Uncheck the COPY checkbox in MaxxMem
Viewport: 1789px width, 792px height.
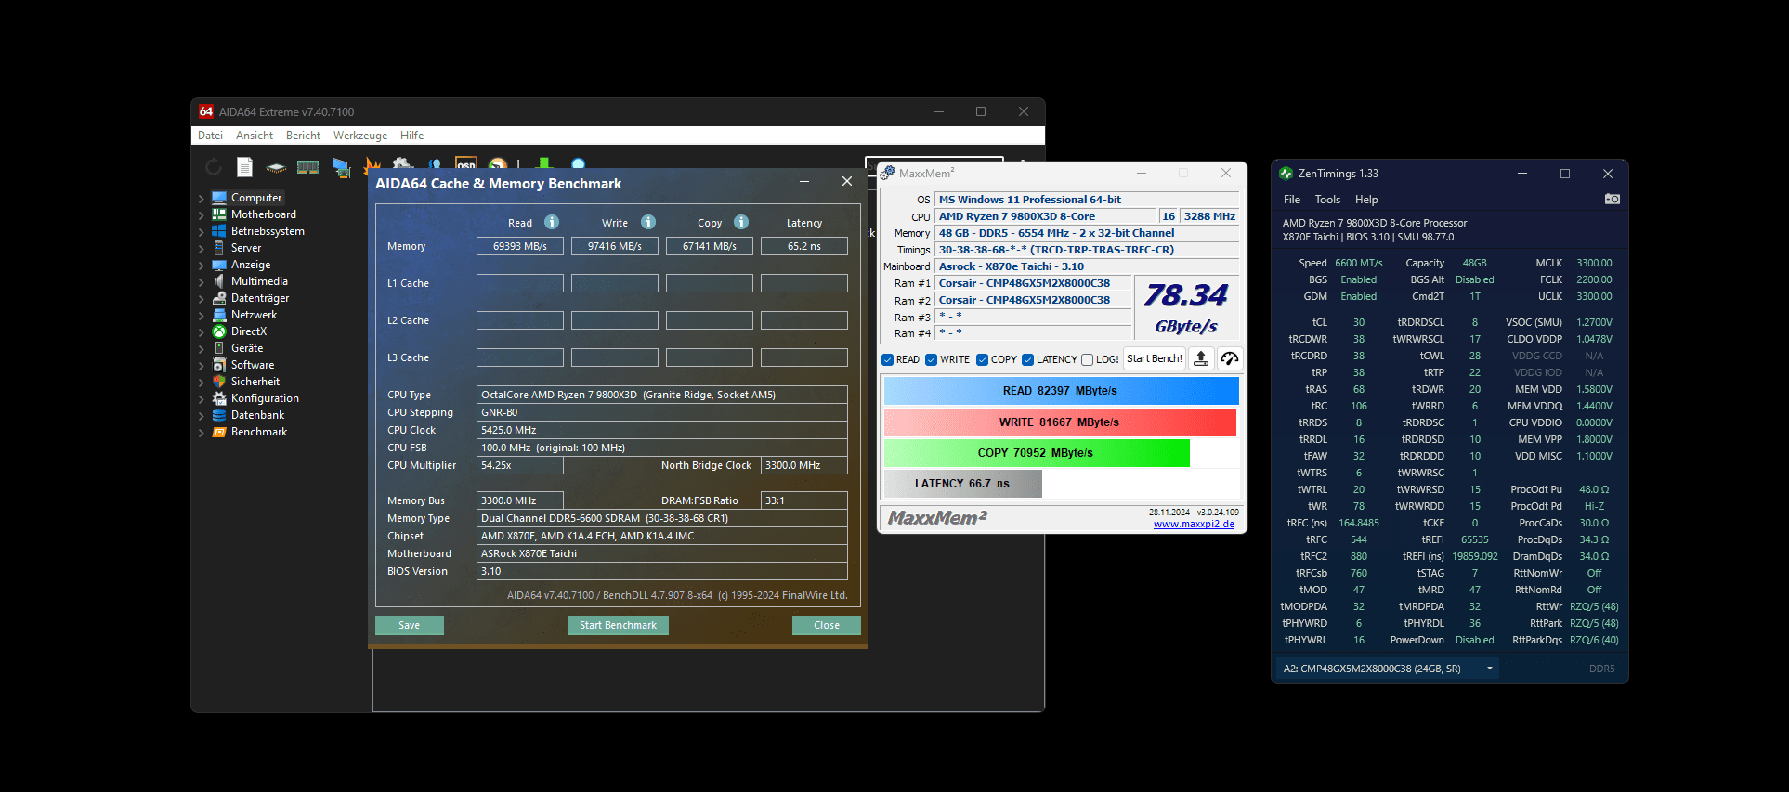click(x=982, y=359)
